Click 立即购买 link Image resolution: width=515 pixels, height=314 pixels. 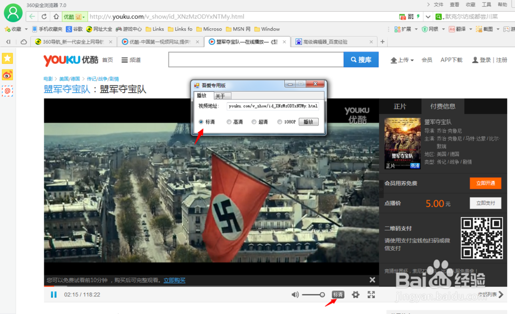point(175,280)
